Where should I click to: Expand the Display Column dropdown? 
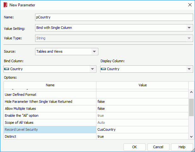(x=189, y=69)
